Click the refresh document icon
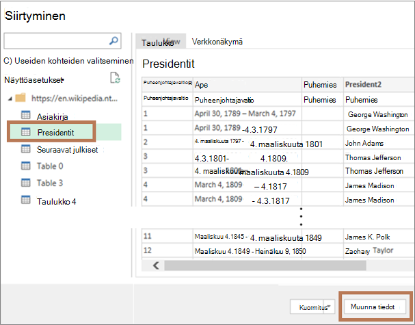This screenshot has width=415, height=325. coord(115,77)
